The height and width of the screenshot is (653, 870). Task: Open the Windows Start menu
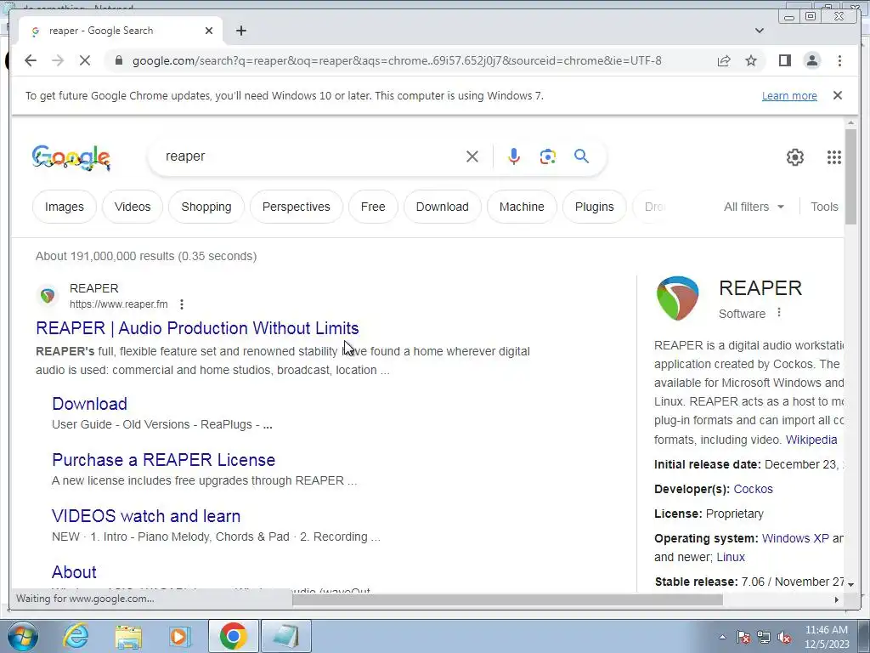tap(23, 636)
